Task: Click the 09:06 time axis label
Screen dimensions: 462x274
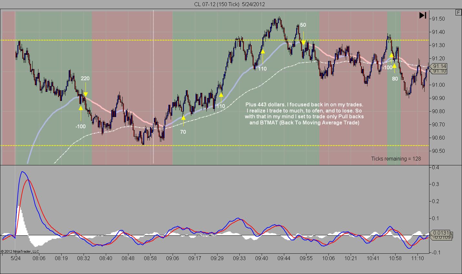Action: [172, 258]
